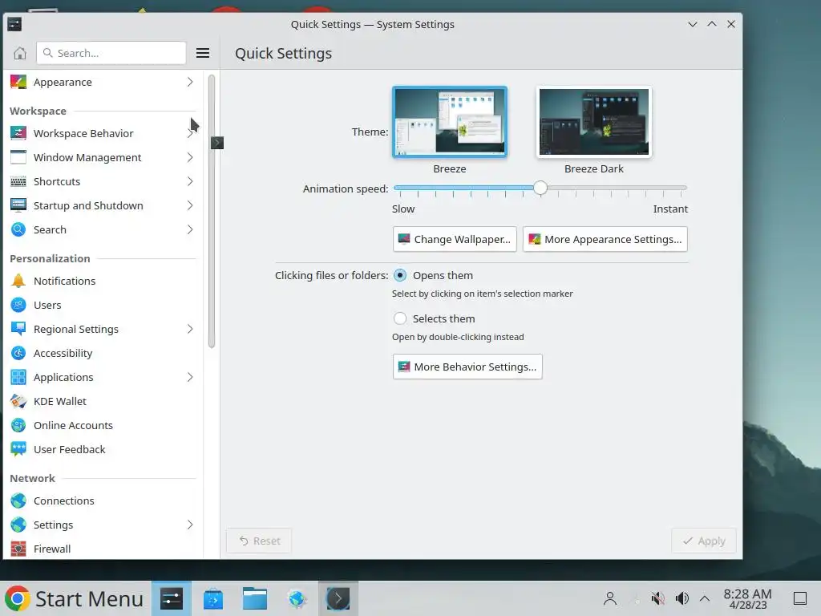Click the Animation speed slider handle

540,188
